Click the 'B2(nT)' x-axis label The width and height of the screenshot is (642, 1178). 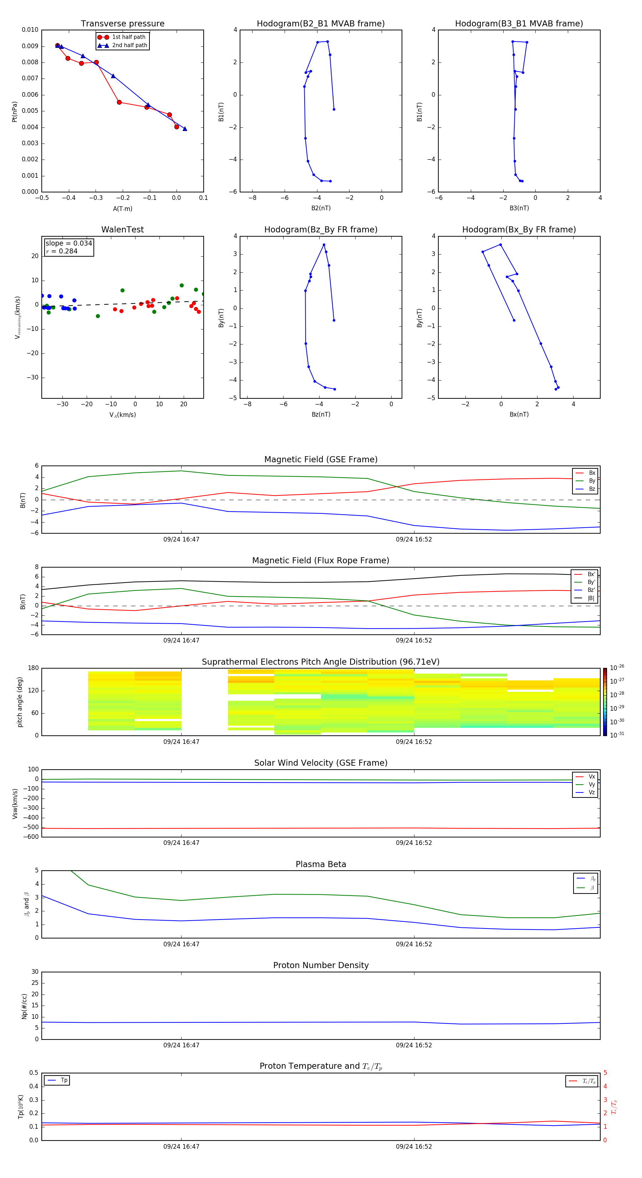(321, 208)
